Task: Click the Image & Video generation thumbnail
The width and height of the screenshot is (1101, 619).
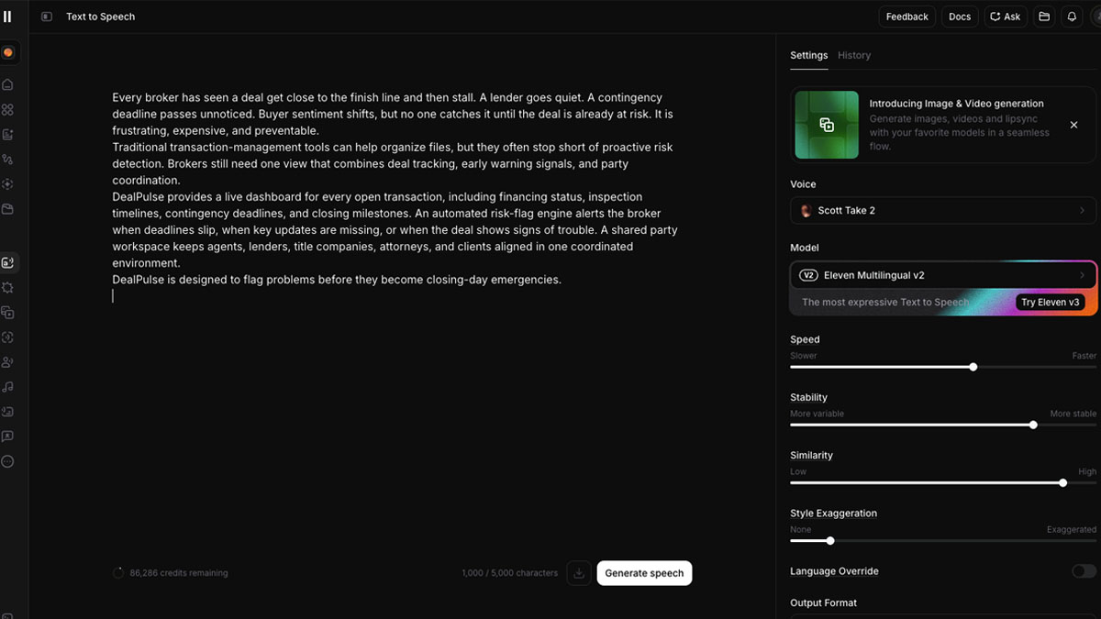Action: pyautogui.click(x=827, y=125)
